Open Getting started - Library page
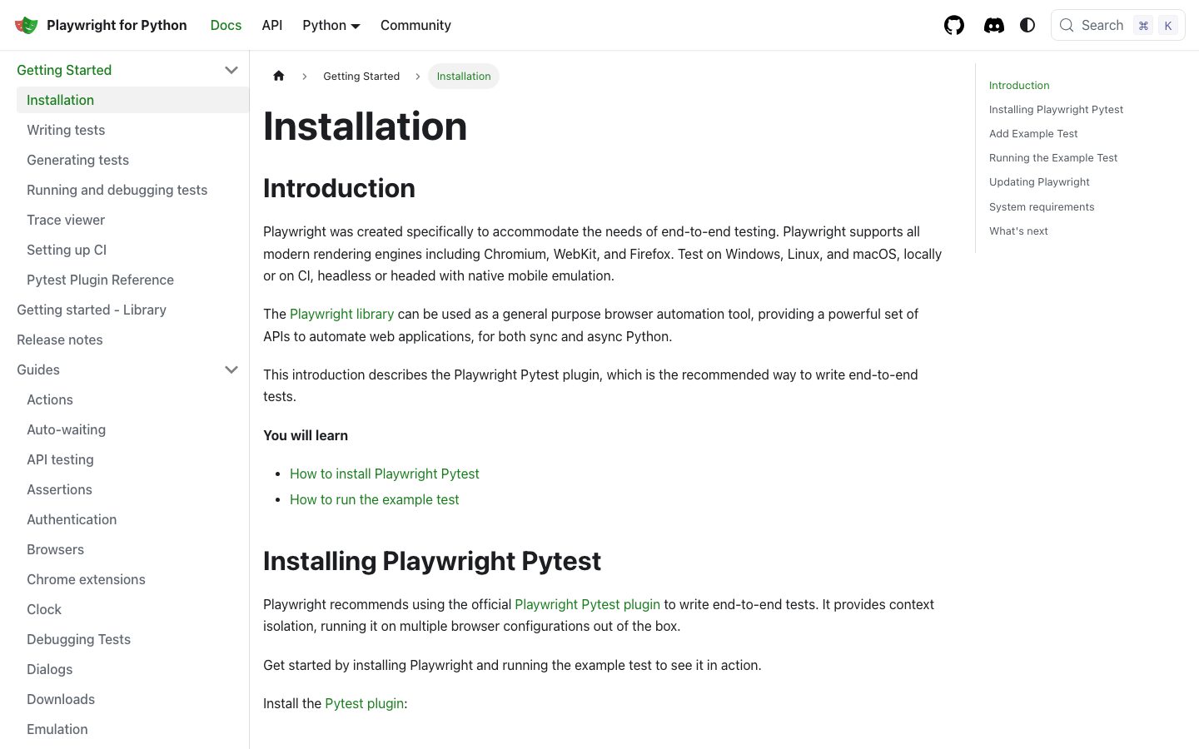 [127, 310]
